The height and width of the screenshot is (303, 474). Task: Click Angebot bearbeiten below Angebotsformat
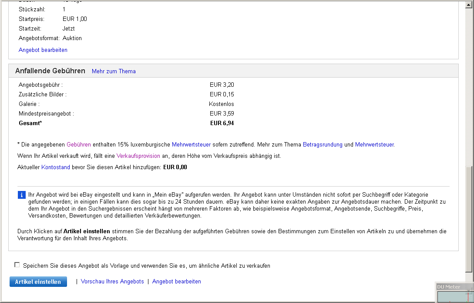click(43, 50)
